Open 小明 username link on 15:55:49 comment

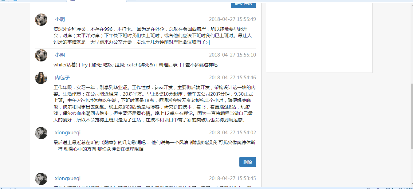click(60, 19)
